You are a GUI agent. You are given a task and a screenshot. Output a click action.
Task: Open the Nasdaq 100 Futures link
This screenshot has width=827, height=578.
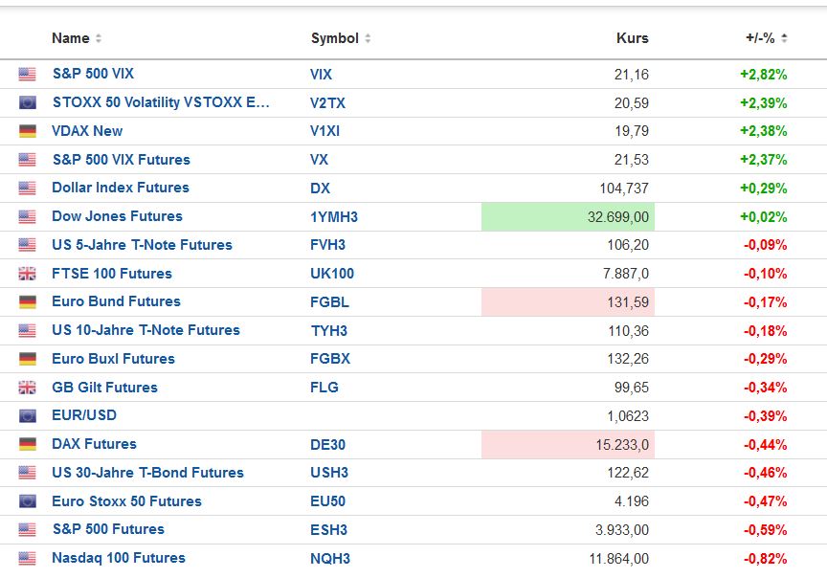click(x=119, y=558)
